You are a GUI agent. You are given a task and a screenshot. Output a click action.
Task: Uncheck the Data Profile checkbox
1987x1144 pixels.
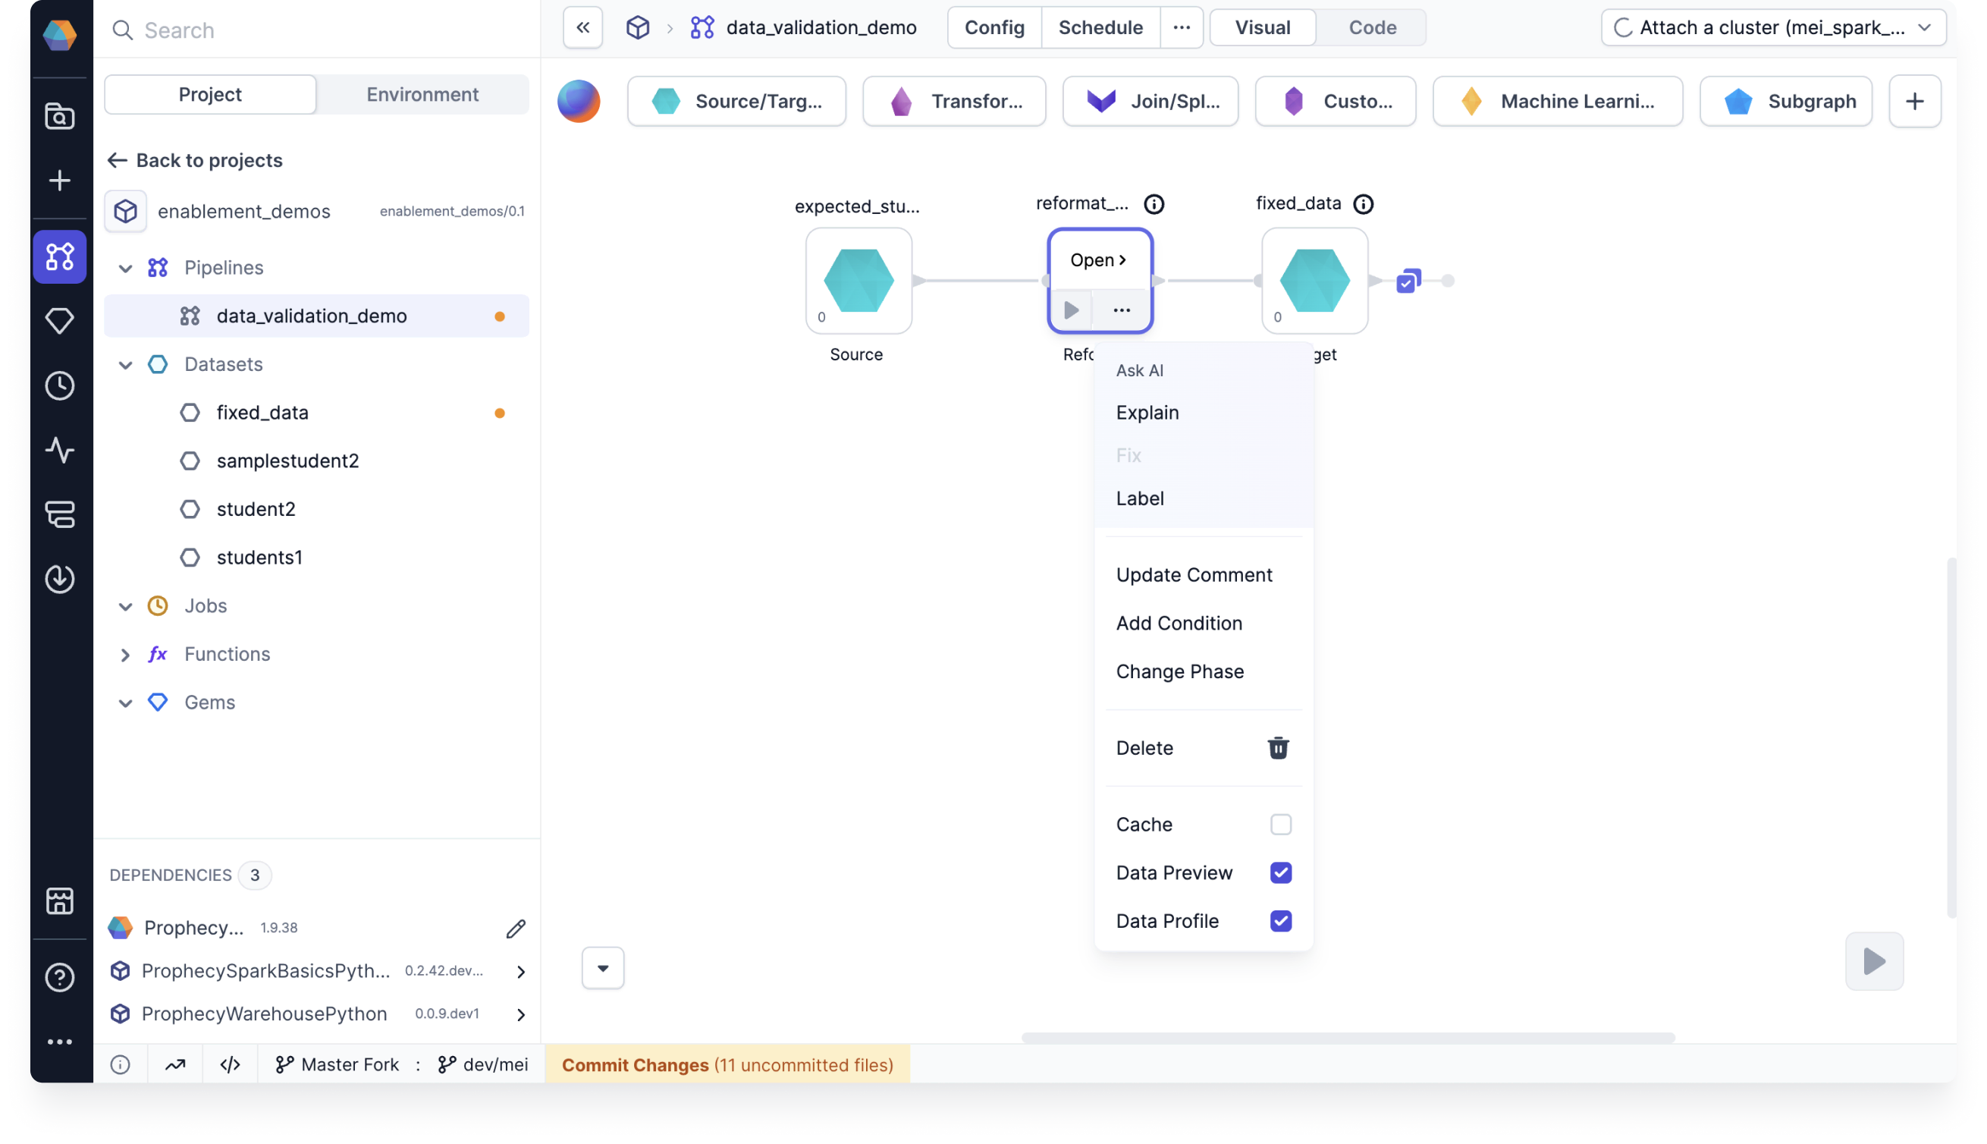coord(1281,921)
